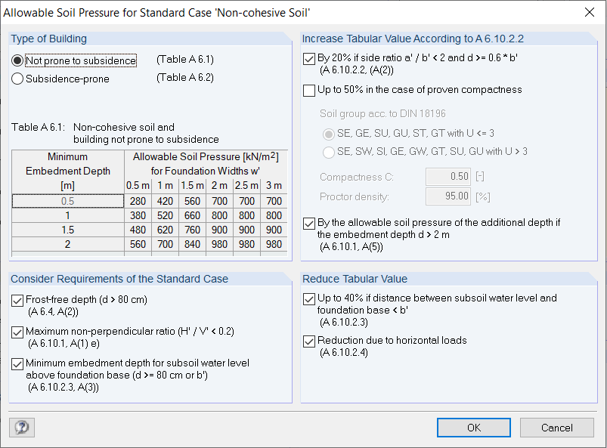The height and width of the screenshot is (448, 607).
Task: Uncheck the 20% side ratio increase option
Action: click(x=308, y=58)
